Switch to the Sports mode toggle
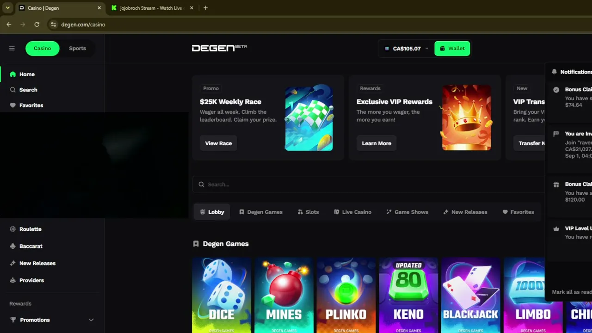The width and height of the screenshot is (592, 333). click(x=77, y=48)
